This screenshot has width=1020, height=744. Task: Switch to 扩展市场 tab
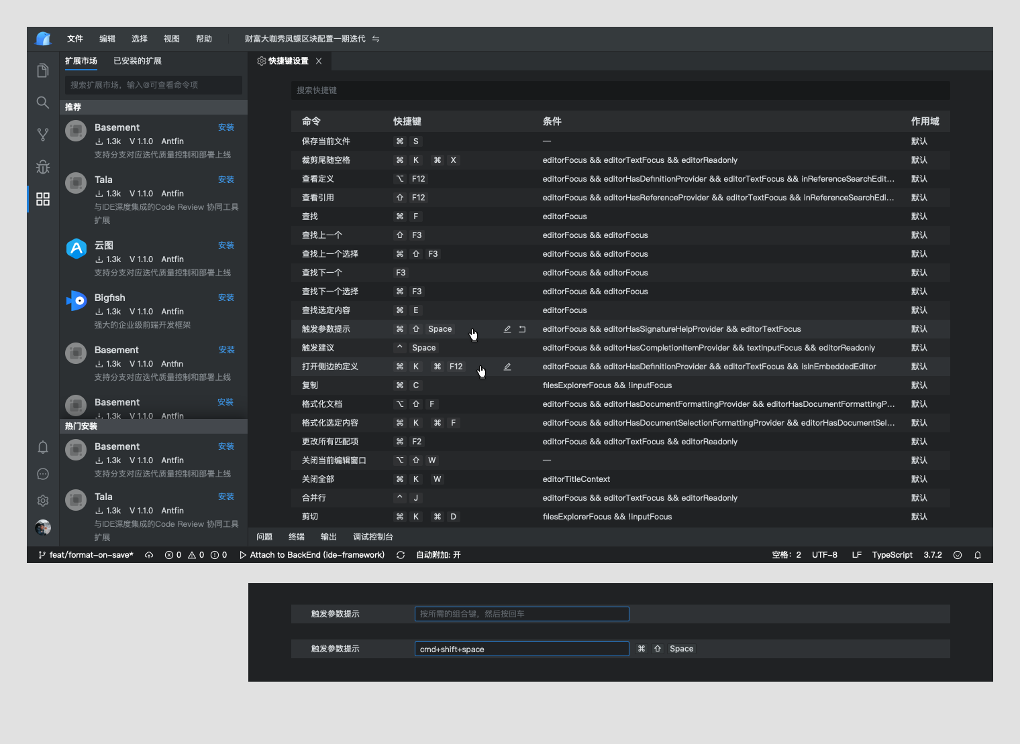tap(81, 61)
